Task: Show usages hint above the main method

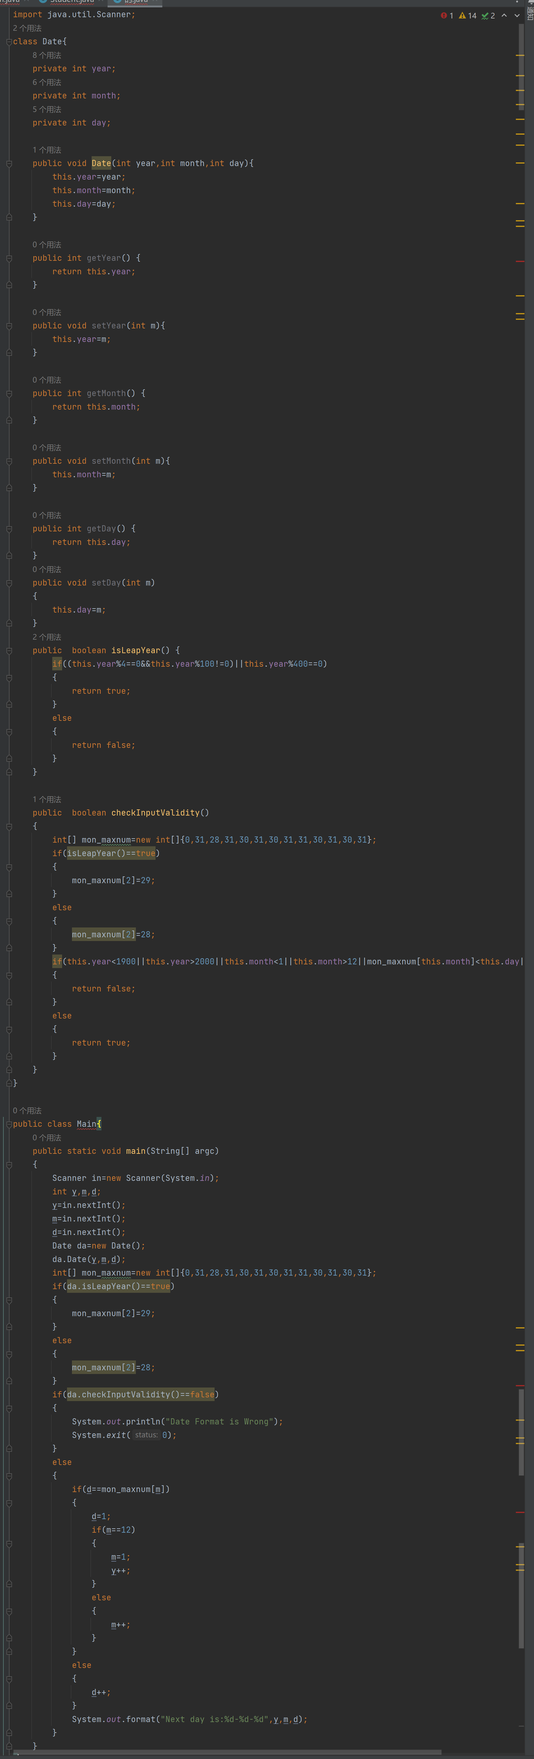Action: coord(47,1138)
